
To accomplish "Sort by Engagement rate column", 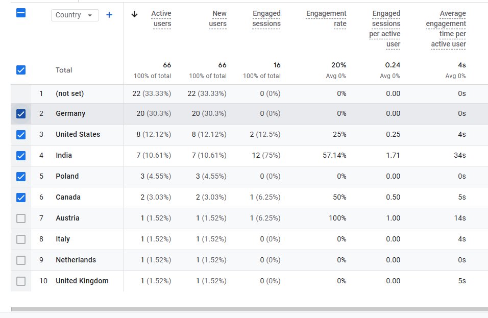I will pos(326,19).
